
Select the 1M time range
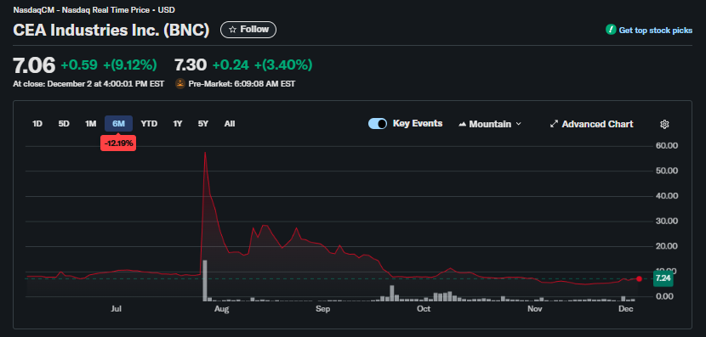pos(91,124)
